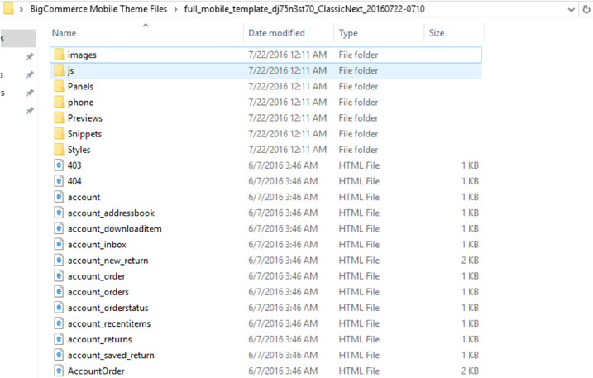Viewport: 593px width, 378px height.
Task: Click the account_new_return file name
Action: click(x=108, y=261)
